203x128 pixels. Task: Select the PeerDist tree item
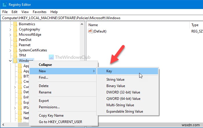click(x=25, y=40)
